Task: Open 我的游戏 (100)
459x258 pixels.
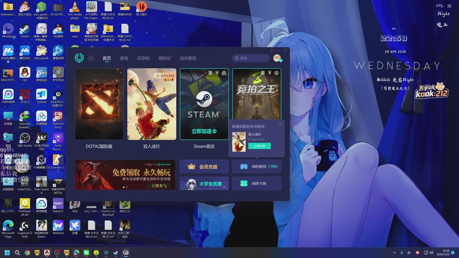Action: pos(256,166)
